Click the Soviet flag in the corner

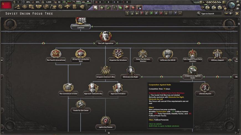point(6,5)
